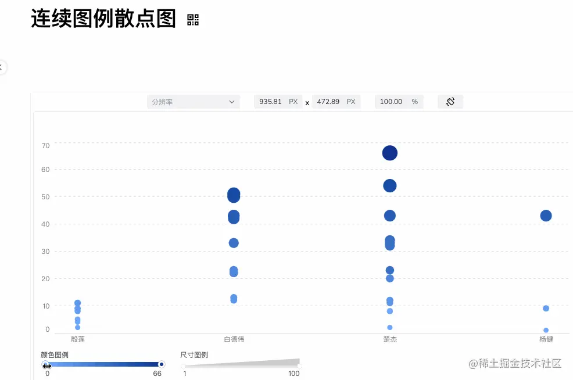Click the 殷莲 point near 11

click(77, 303)
